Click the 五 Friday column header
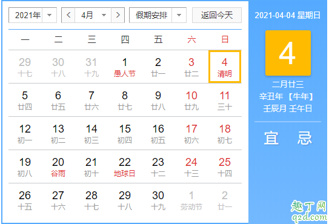The image size is (329, 224). (158, 39)
